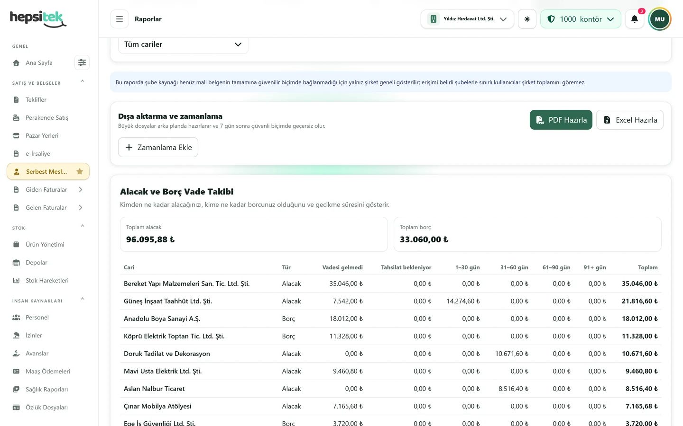This screenshot has width=683, height=426.
Task: Click the Perakende Satış register icon
Action: point(16,117)
